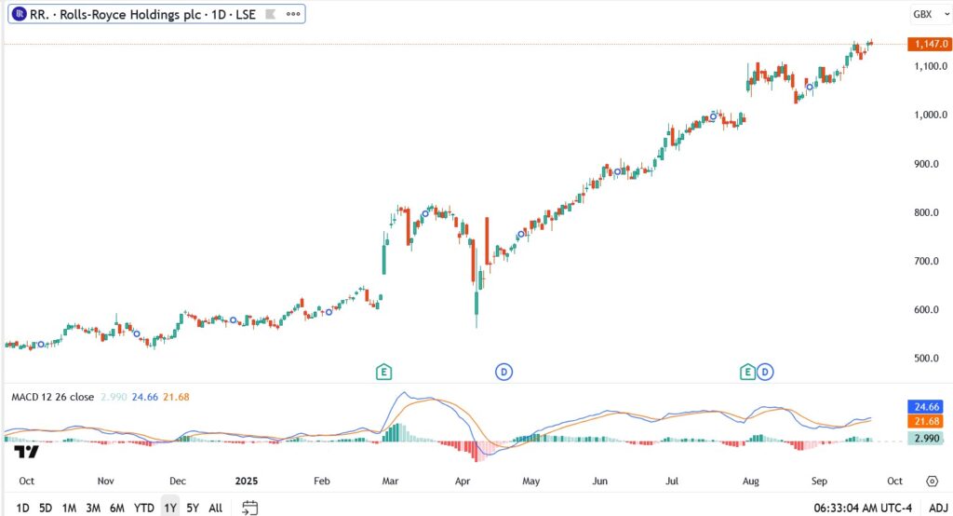Image resolution: width=953 pixels, height=516 pixels.
Task: Click the teal 2.990 histogram value label
Action: coord(927,438)
